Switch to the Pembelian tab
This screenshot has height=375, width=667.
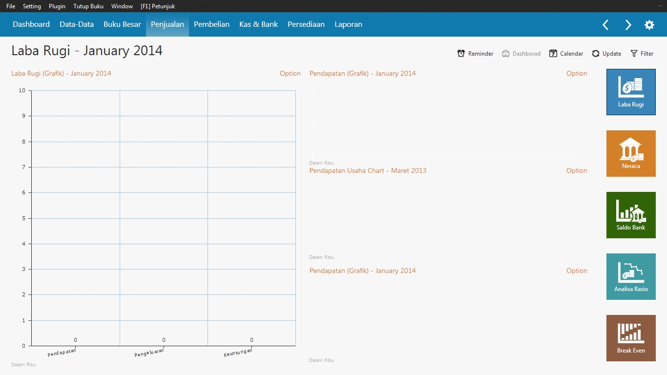tap(211, 24)
